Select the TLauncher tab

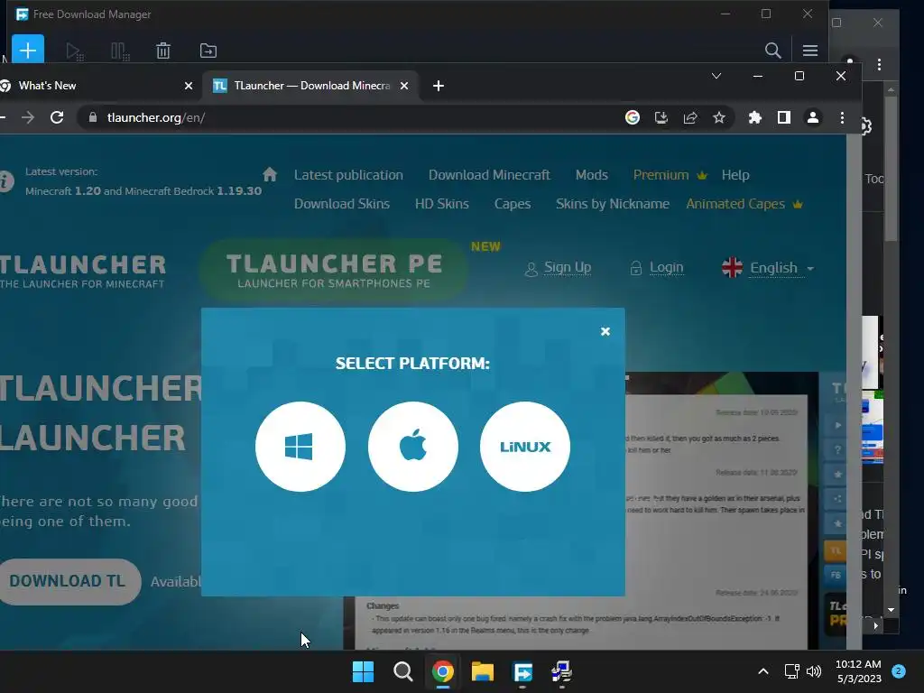tap(311, 86)
